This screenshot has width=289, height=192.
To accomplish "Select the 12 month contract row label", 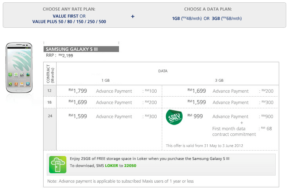I will 49,91.
